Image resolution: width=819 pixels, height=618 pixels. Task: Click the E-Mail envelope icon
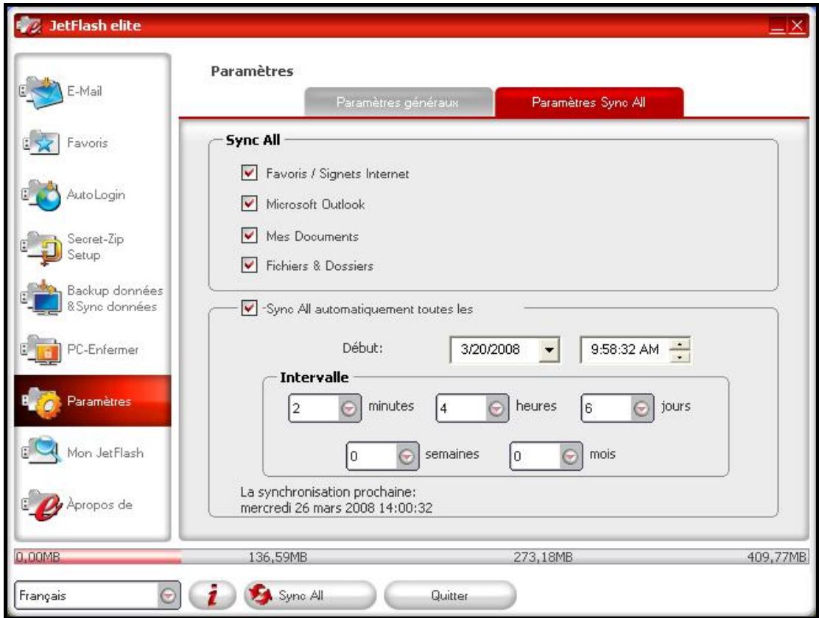coord(41,93)
